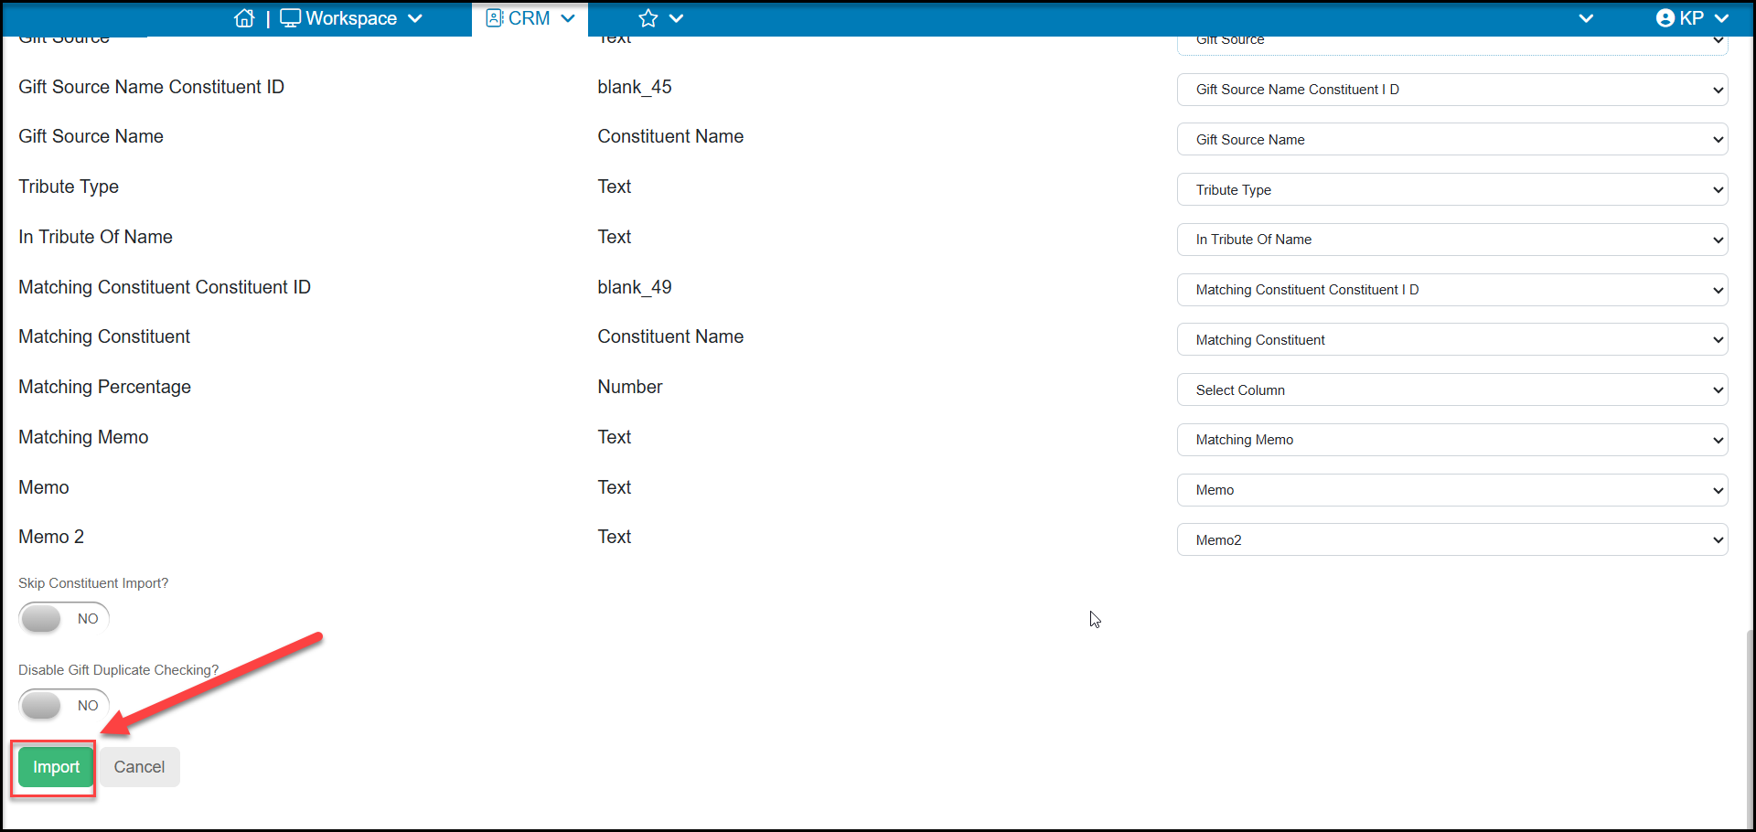The image size is (1756, 832).
Task: Open Matching Constituent Constituent ID dropdown
Action: coord(1452,290)
